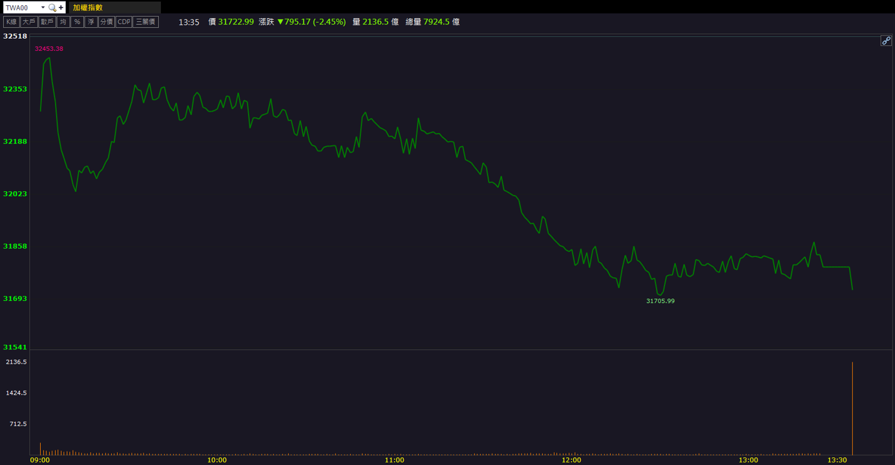Enable the 均 average line
This screenshot has width=895, height=465.
point(63,22)
